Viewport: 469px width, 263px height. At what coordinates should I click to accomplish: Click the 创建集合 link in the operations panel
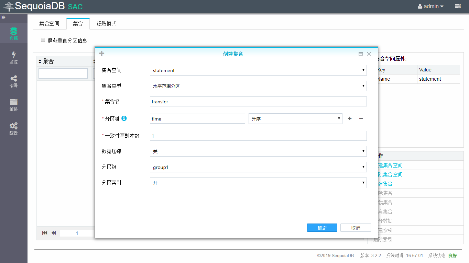385,184
